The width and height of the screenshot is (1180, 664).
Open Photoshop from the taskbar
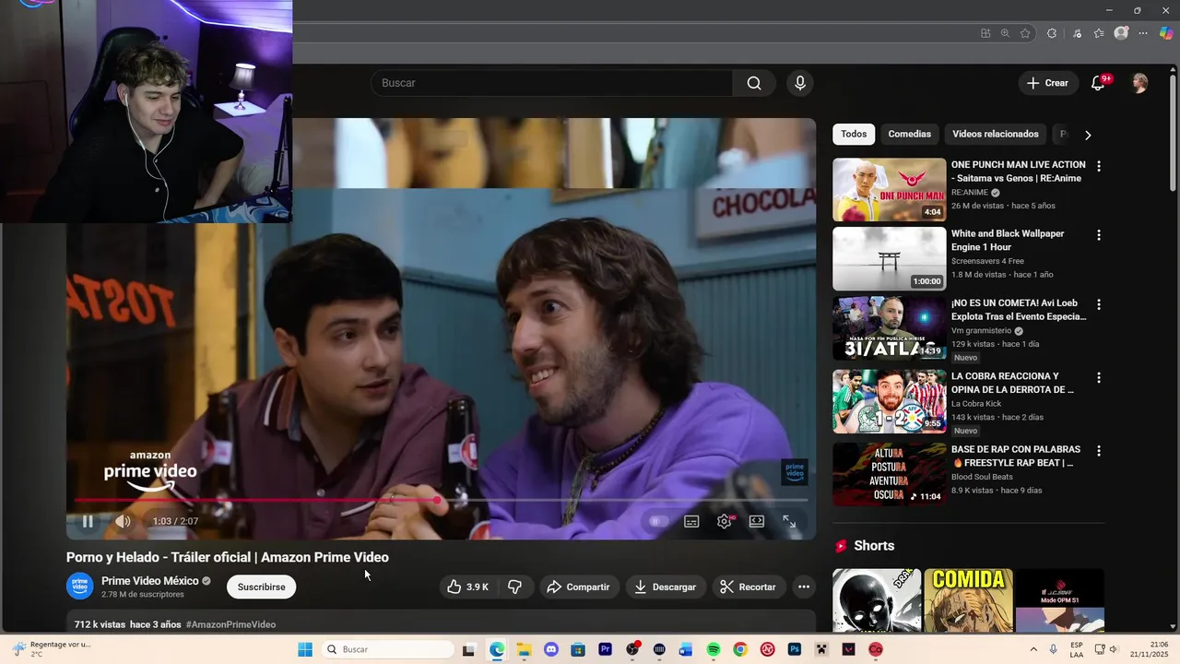coord(795,649)
